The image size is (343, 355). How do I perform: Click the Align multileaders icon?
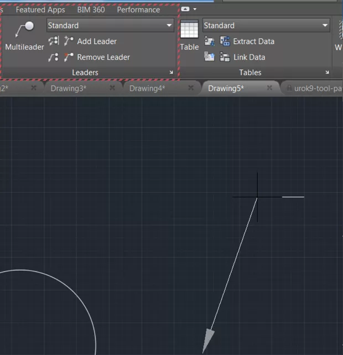pyautogui.click(x=54, y=41)
